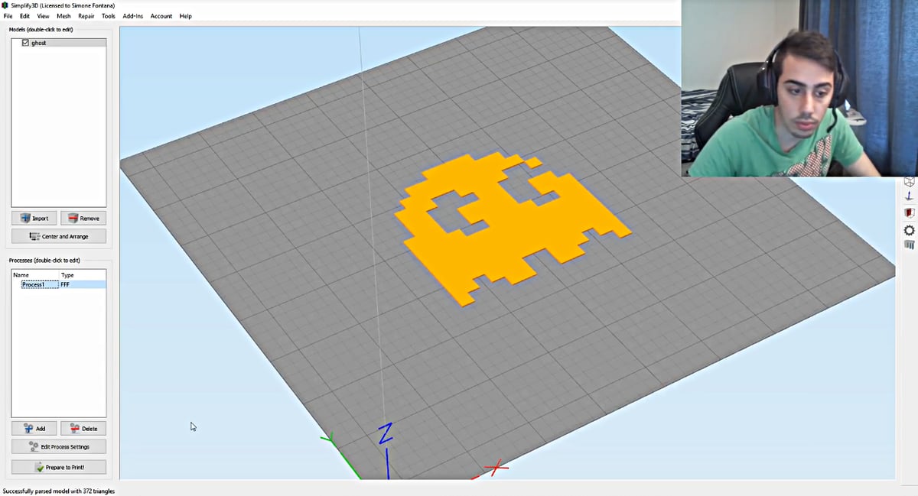Viewport: 918px width, 496px height.
Task: Open the Mesh menu
Action: (63, 16)
